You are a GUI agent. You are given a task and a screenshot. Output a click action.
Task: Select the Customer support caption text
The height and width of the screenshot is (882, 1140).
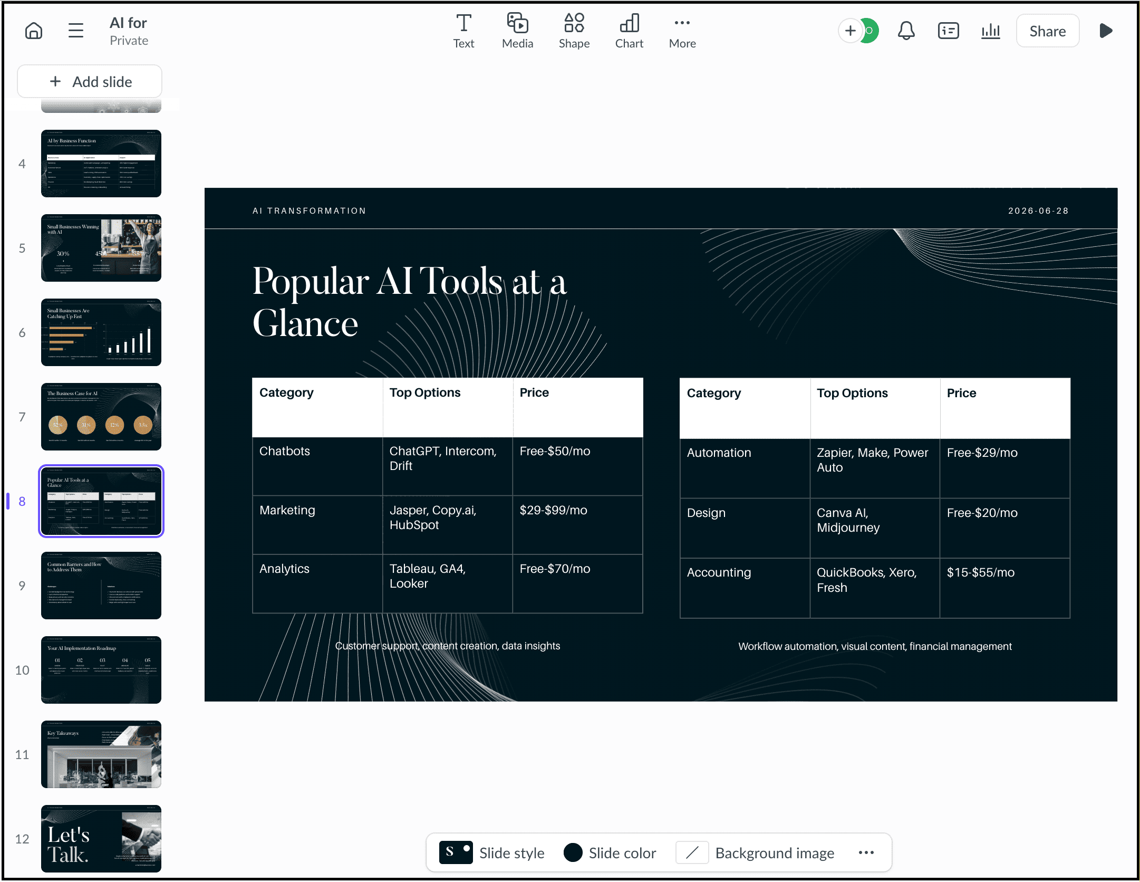[x=448, y=646]
